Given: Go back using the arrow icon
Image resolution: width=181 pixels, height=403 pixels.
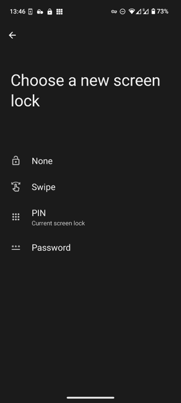Looking at the screenshot, I should point(12,35).
